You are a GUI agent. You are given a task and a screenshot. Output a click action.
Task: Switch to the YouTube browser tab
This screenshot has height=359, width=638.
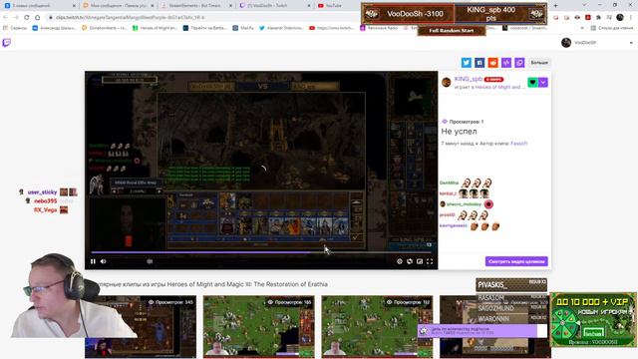pyautogui.click(x=334, y=6)
